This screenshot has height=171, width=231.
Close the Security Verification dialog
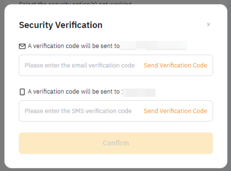pyautogui.click(x=208, y=25)
